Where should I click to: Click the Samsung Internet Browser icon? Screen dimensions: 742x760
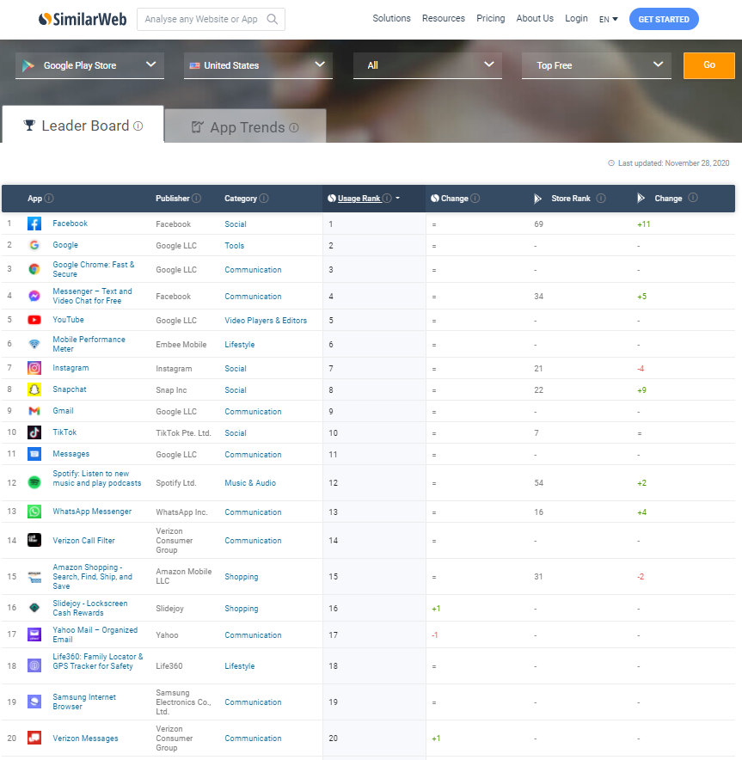pos(34,702)
